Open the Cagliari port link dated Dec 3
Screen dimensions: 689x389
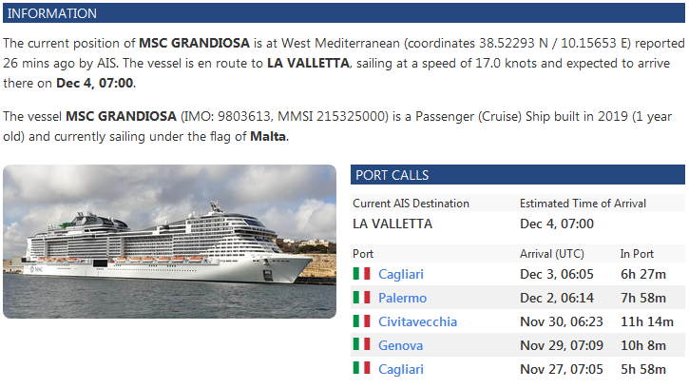401,274
